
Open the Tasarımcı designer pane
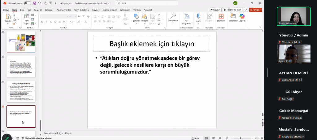(233, 16)
